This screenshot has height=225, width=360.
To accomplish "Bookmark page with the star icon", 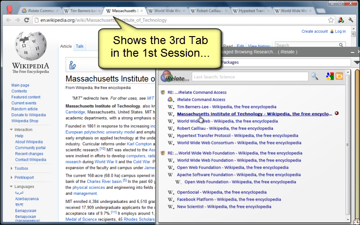I will (x=330, y=20).
